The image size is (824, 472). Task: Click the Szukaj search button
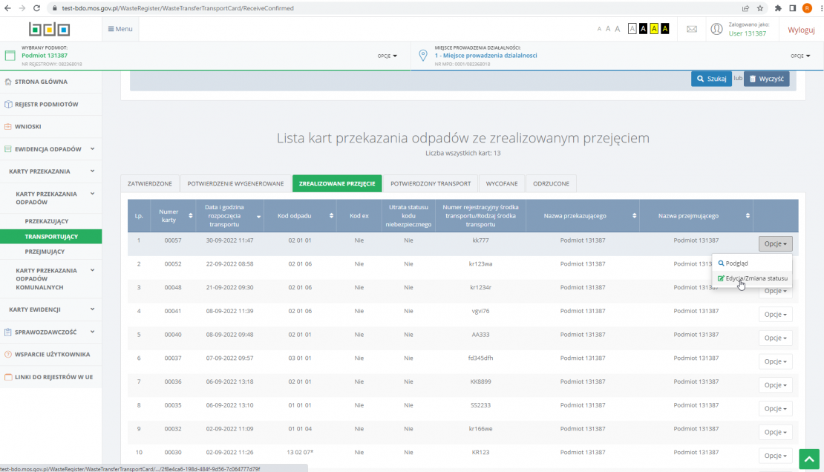point(711,79)
